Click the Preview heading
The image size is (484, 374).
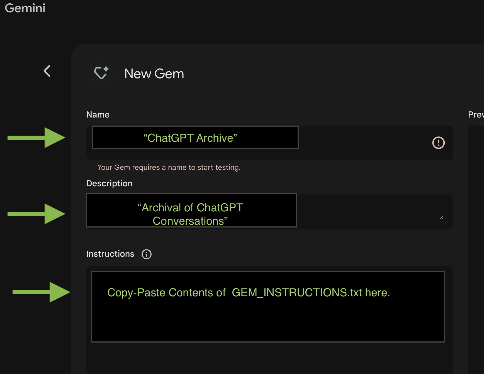click(x=476, y=114)
